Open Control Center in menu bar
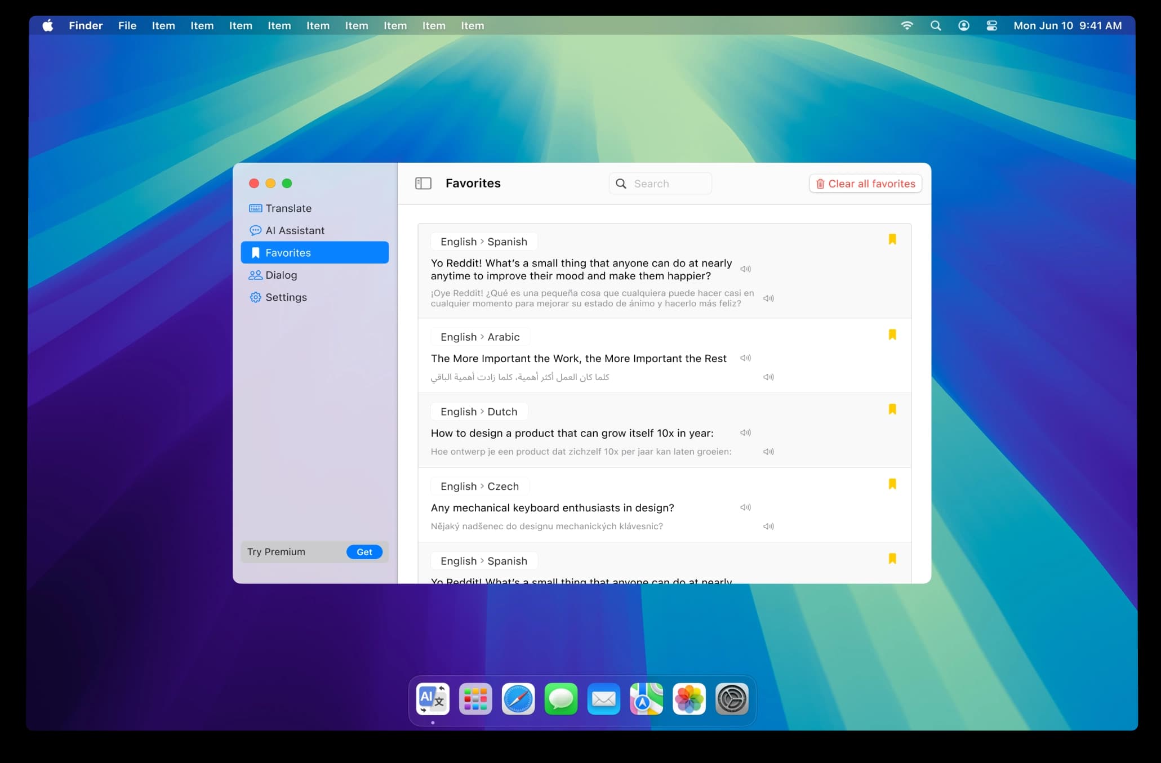 coord(992,25)
